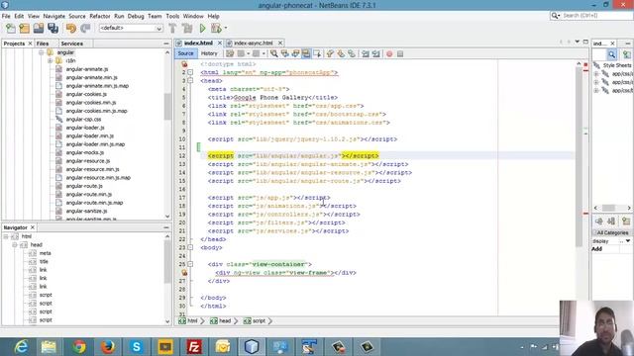Screen dimensions: 634x356
Task: Select angular-animate.js in the project tree
Action: [x=87, y=69]
